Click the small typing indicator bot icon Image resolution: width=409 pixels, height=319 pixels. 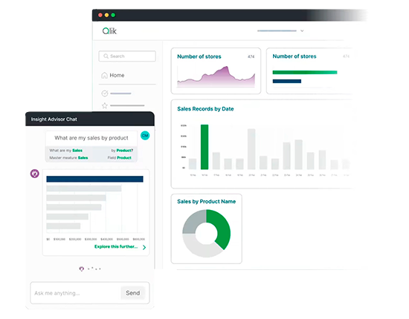pyautogui.click(x=81, y=269)
